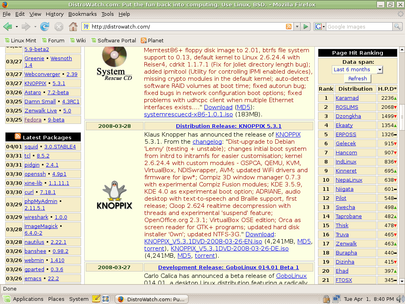
Task: Click the page scrollbar thumb
Action: point(402,117)
